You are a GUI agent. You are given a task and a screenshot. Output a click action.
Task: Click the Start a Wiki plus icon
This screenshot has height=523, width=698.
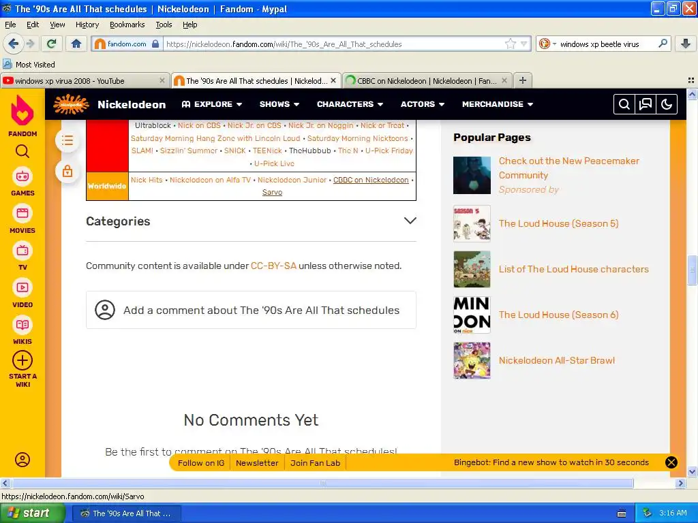pyautogui.click(x=22, y=361)
